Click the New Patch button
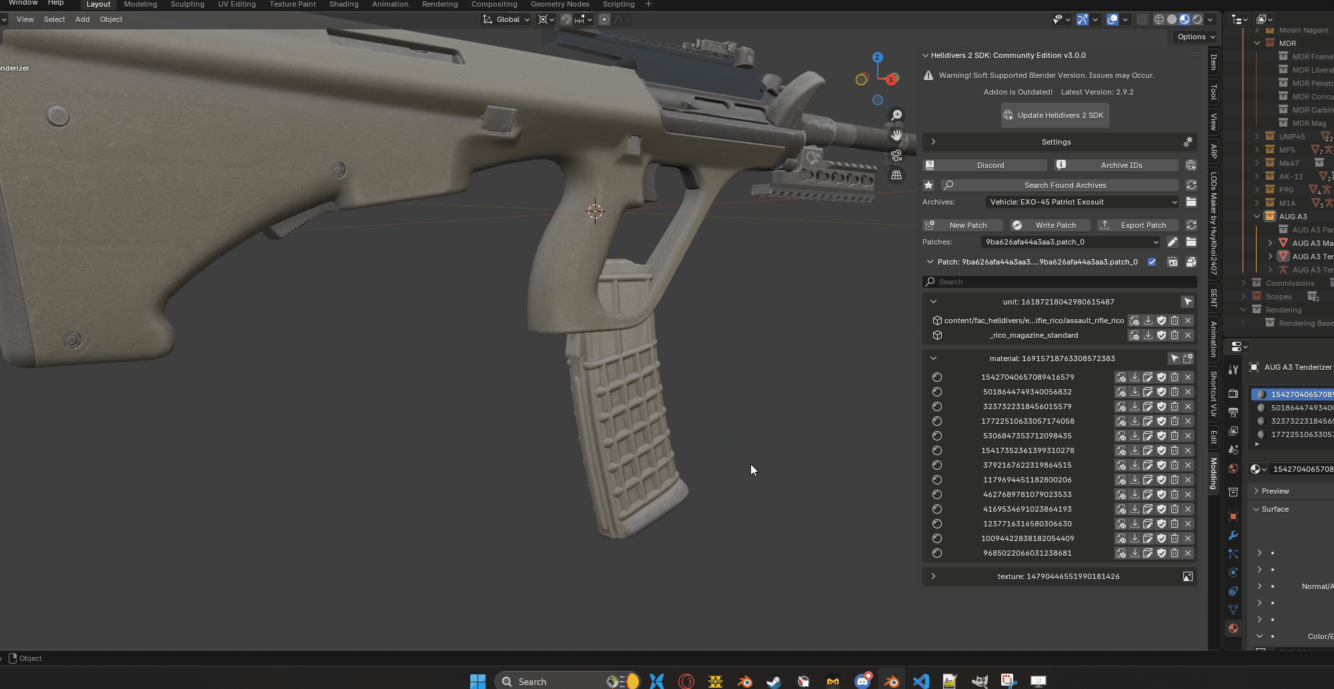1334x689 pixels. pos(962,225)
